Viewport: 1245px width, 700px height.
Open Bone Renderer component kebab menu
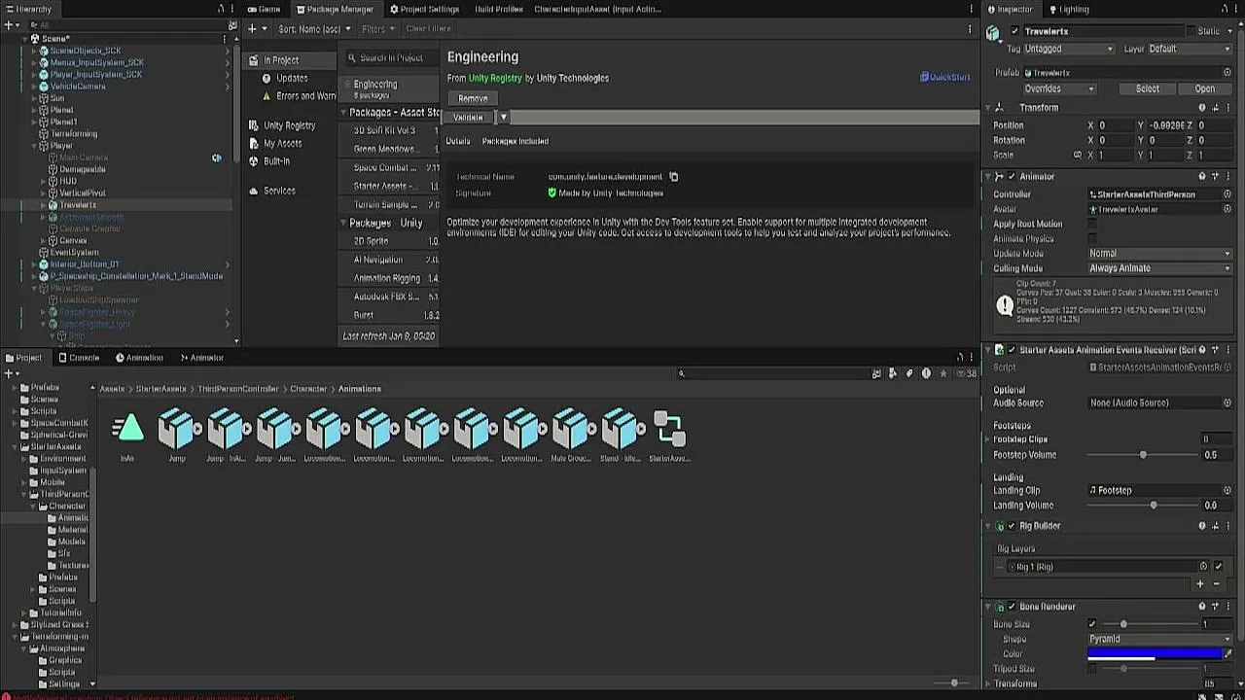tap(1227, 607)
